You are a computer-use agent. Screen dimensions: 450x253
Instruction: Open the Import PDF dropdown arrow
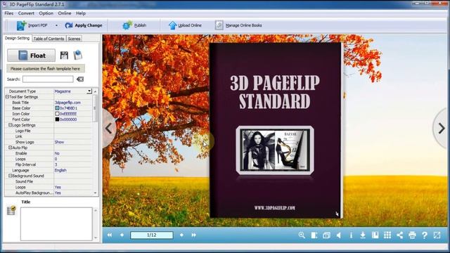click(56, 25)
